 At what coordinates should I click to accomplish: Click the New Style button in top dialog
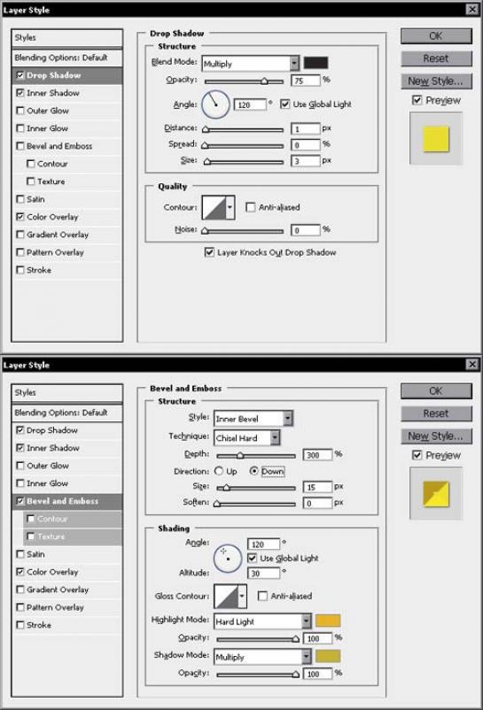pyautogui.click(x=436, y=81)
